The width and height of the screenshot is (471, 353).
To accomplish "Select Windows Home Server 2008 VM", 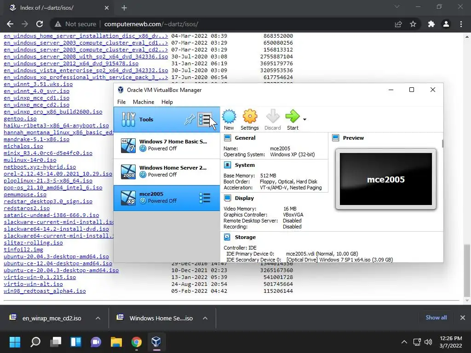I will click(x=167, y=172).
